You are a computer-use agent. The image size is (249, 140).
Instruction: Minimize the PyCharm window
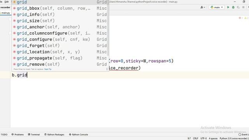pyautogui.click(x=235, y=2)
